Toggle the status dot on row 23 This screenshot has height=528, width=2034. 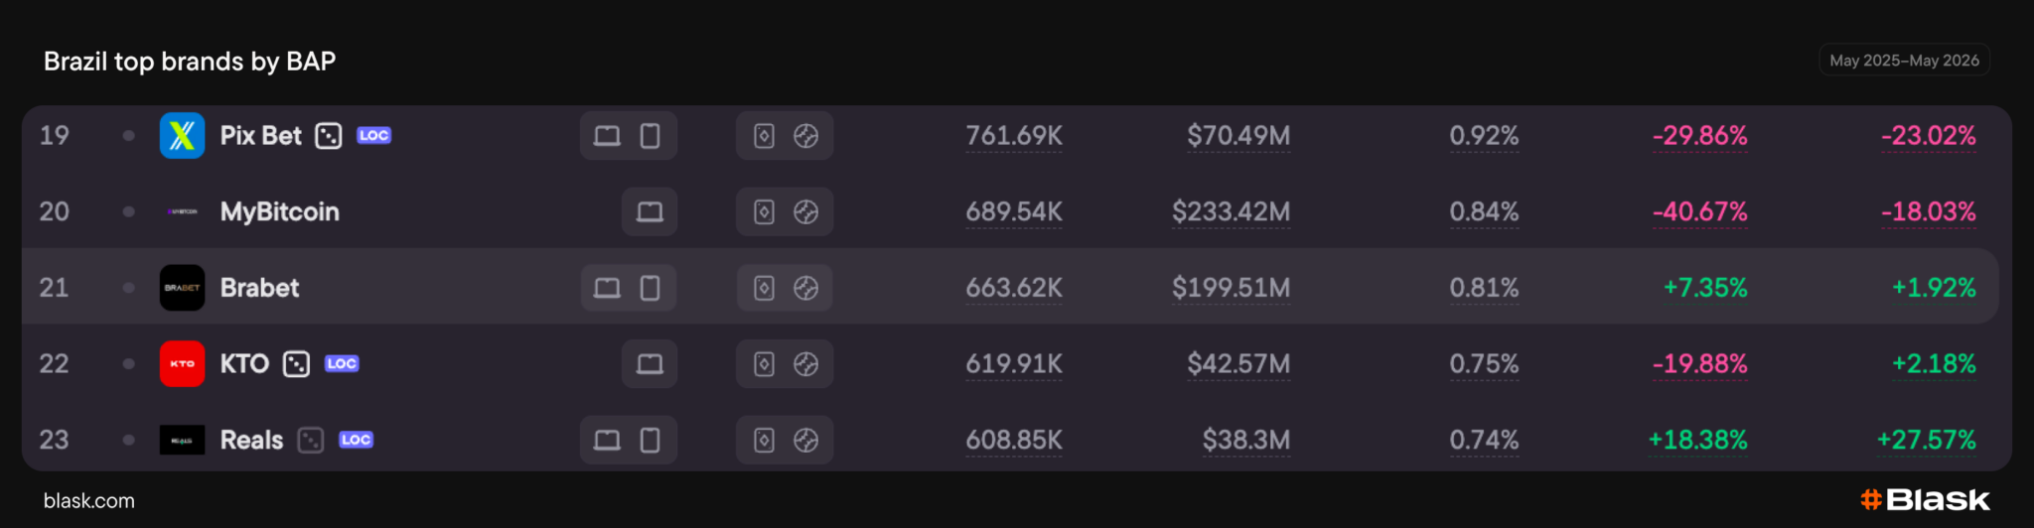(128, 440)
